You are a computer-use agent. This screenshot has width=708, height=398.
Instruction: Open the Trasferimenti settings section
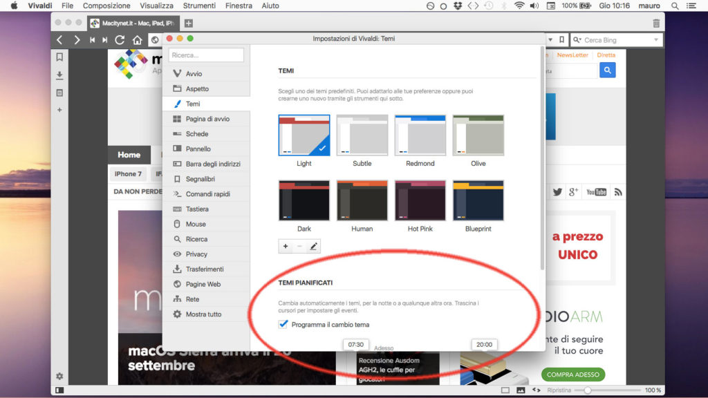point(206,269)
